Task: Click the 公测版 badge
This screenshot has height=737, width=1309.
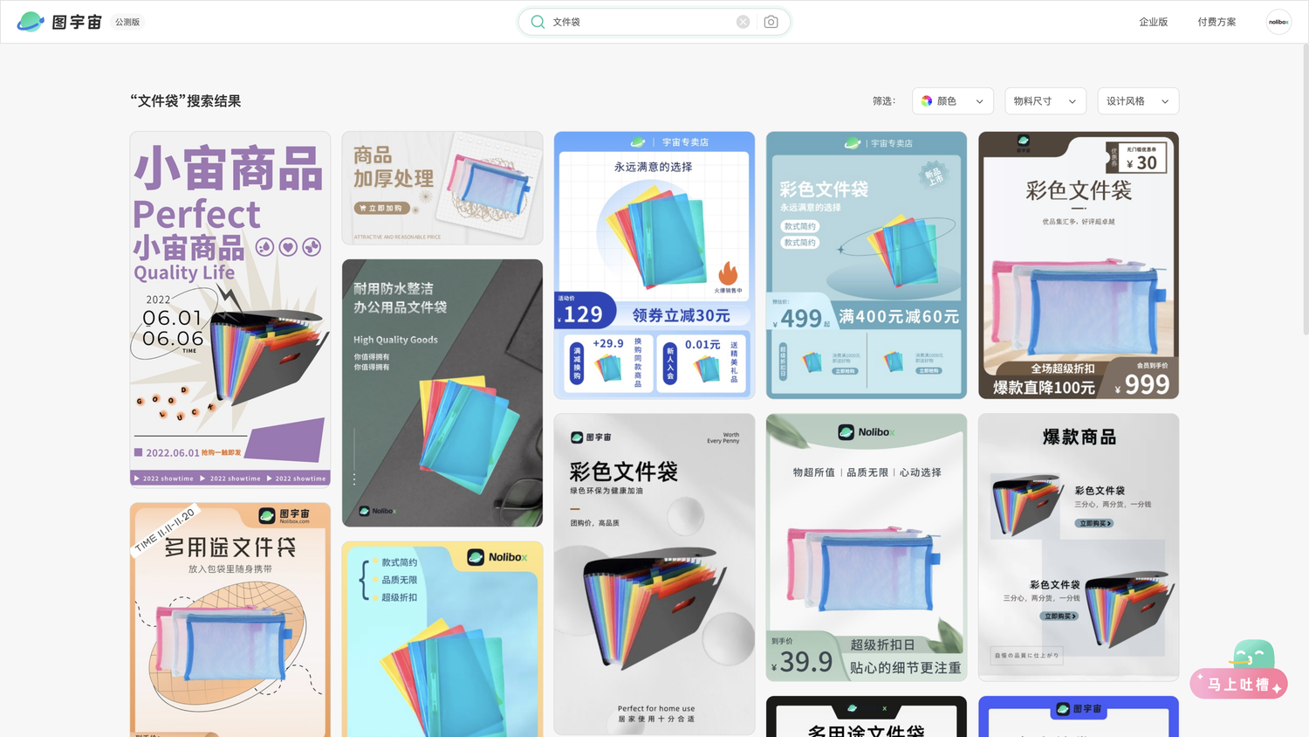Action: [127, 22]
